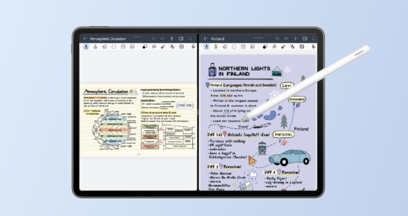408x216 pixels.
Task: Open pen color picker in Finland note
Action: click(265, 47)
